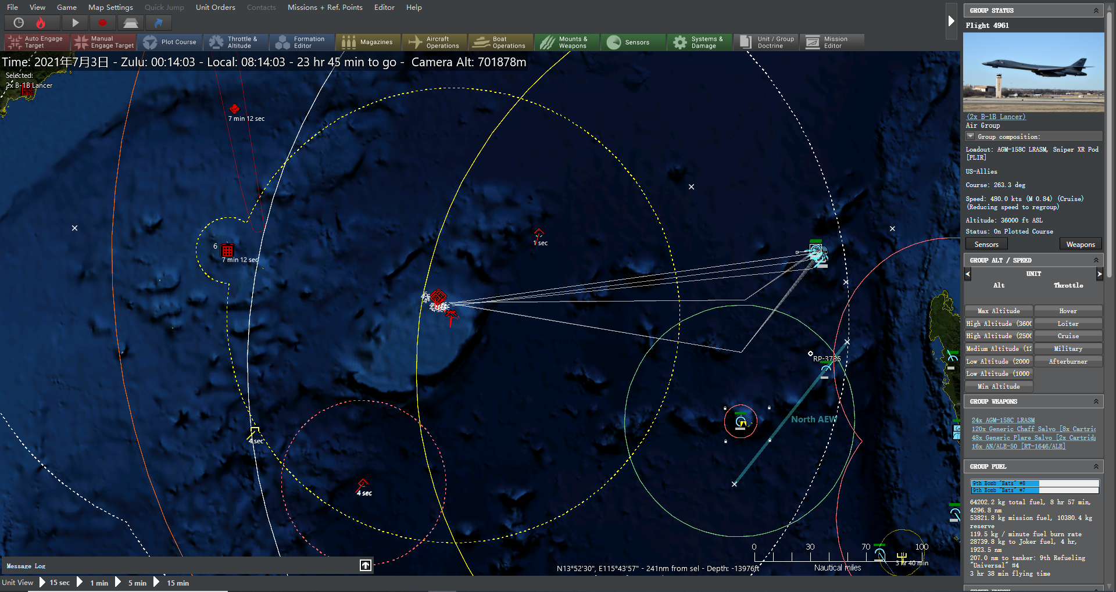Image resolution: width=1116 pixels, height=592 pixels.
Task: Open the Game menu
Action: (x=67, y=8)
